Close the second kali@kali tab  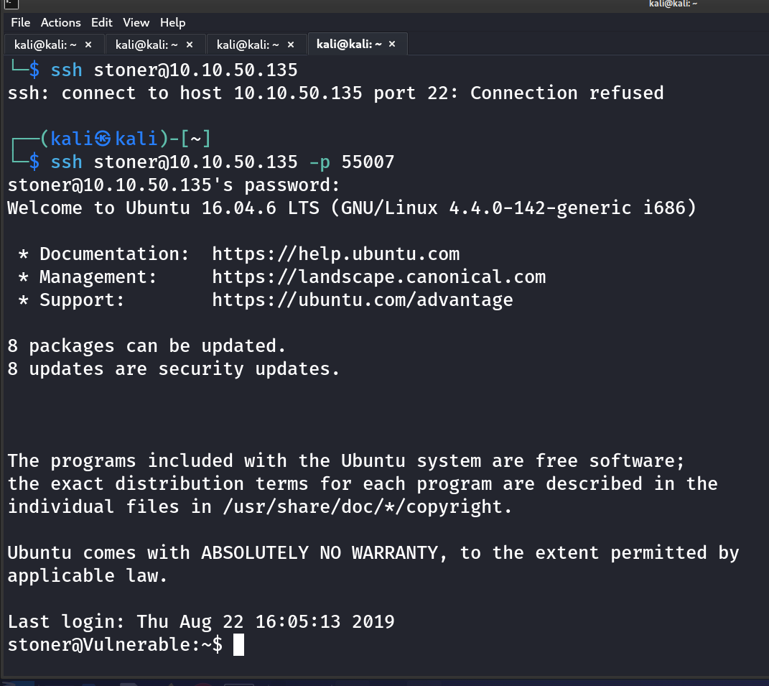(190, 45)
